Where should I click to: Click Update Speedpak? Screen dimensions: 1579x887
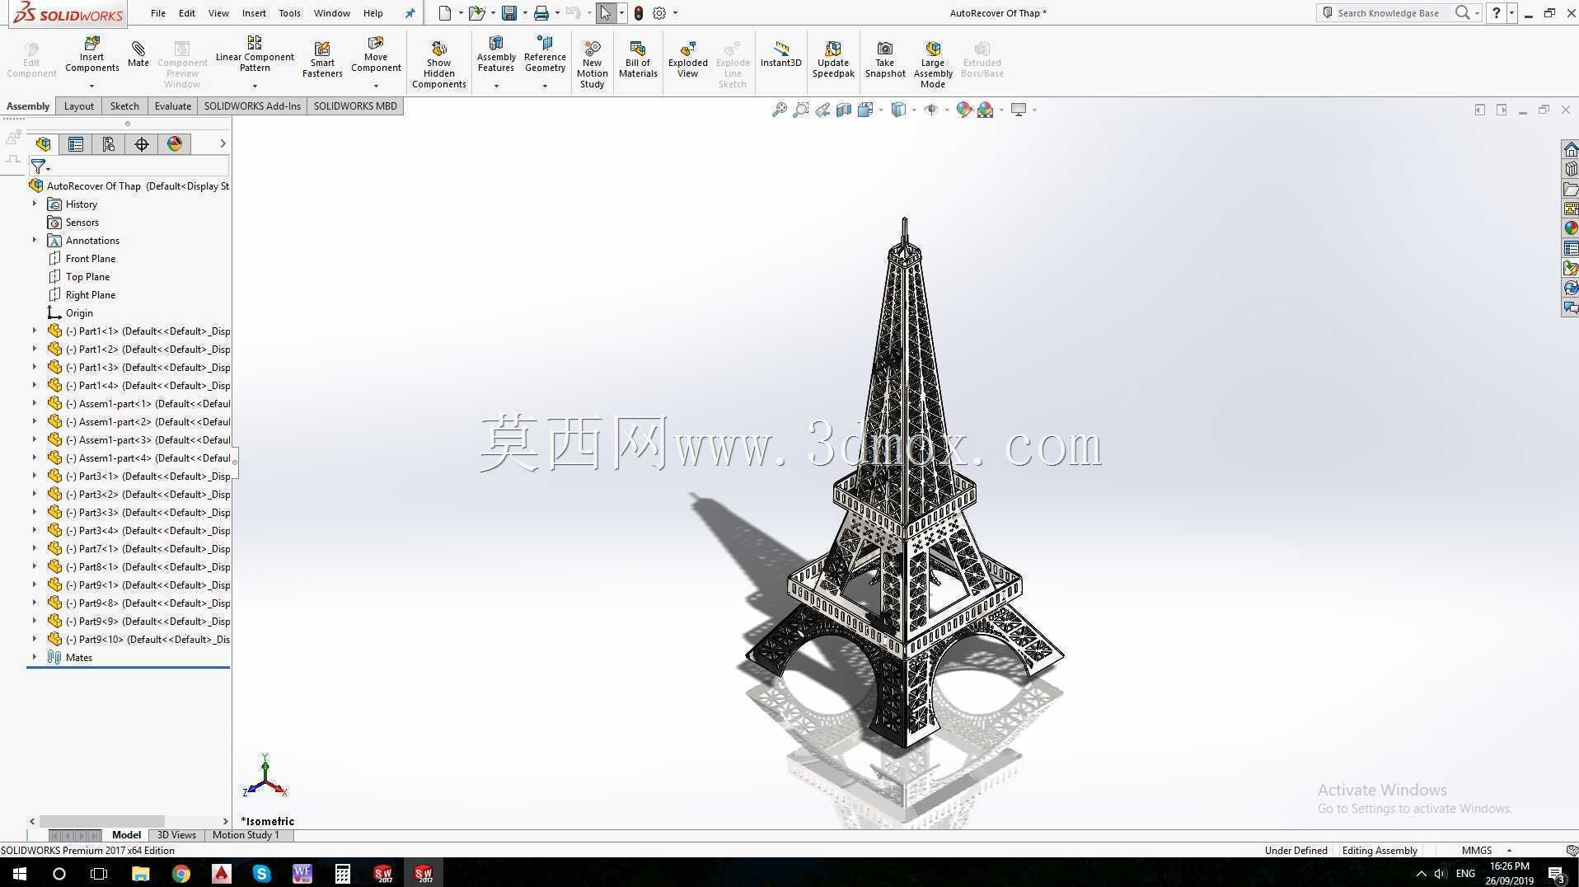coord(833,59)
